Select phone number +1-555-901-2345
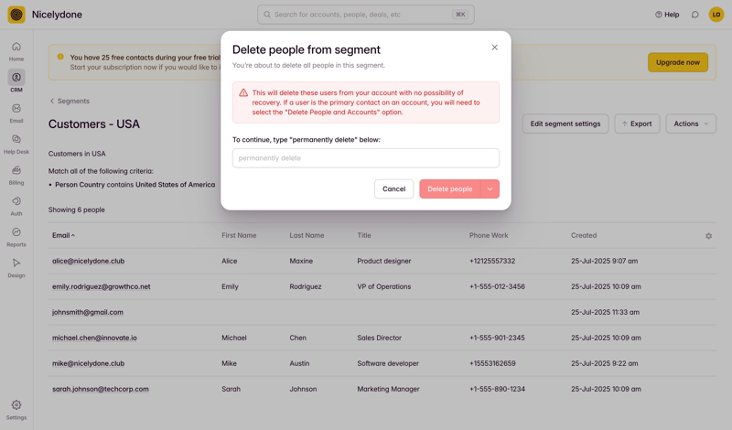The width and height of the screenshot is (732, 430). point(497,338)
